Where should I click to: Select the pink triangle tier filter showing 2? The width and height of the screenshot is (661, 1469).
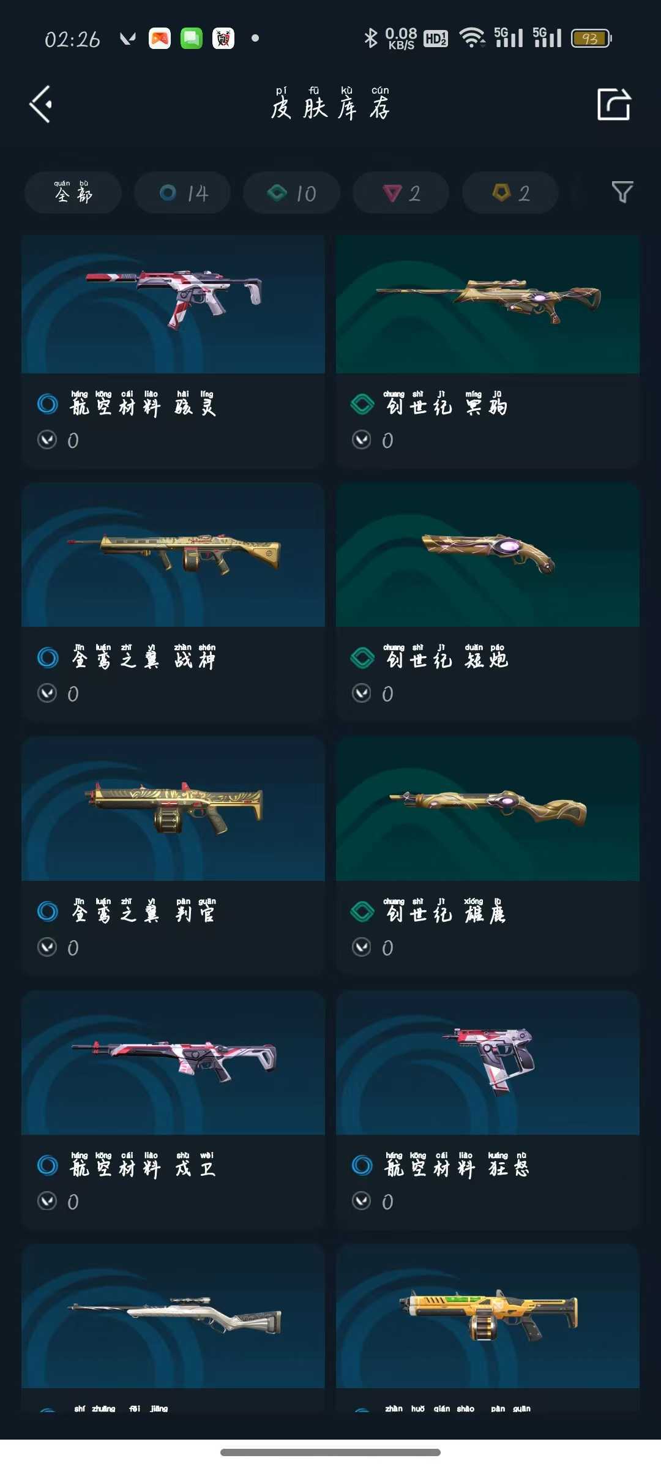click(401, 193)
